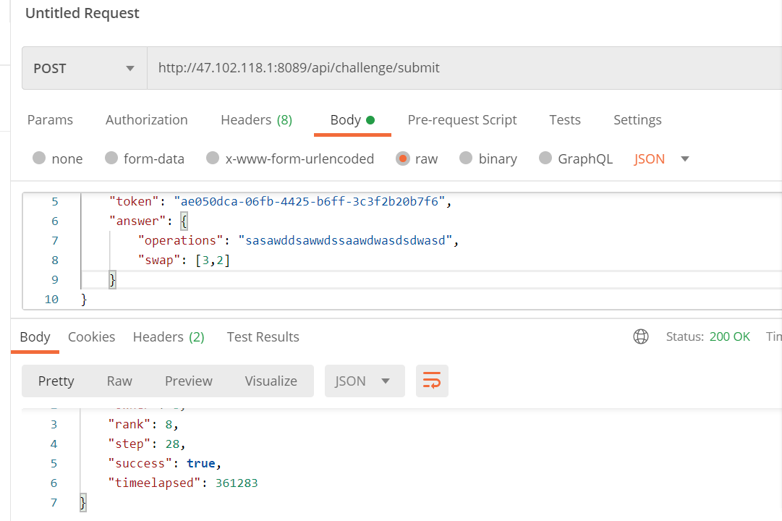
Task: Select GraphQL body type radio
Action: click(545, 158)
